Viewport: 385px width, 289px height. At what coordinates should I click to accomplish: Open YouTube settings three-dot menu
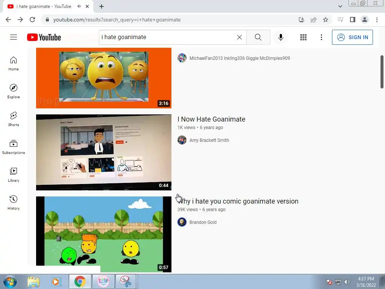pos(321,37)
